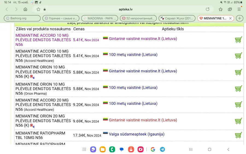Tap the Rx symbol in Orion 20 MG row
The width and height of the screenshot is (246, 154).
point(32,126)
